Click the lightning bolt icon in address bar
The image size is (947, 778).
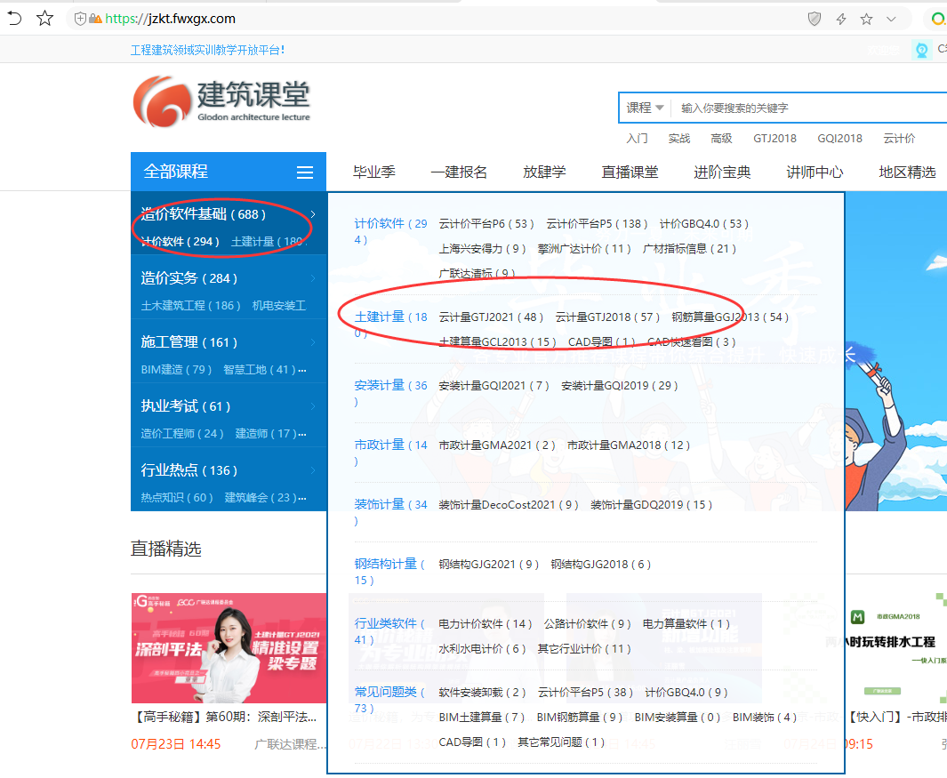841,20
